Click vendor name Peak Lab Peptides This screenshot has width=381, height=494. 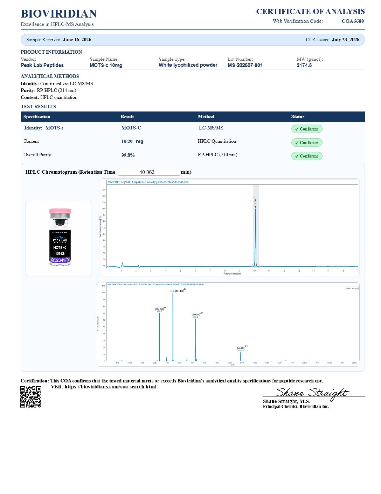42,65
